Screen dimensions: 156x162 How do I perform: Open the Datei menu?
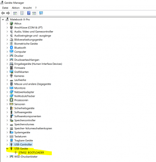click(5, 8)
